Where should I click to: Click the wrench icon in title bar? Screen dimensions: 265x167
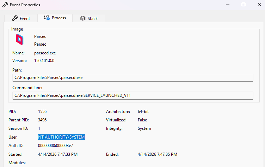click(5, 5)
